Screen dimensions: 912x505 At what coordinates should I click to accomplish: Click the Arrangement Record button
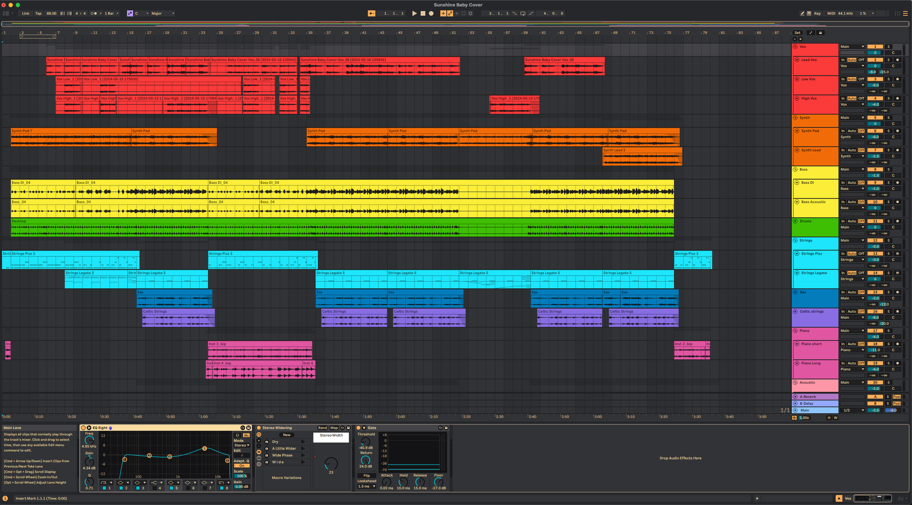431,14
